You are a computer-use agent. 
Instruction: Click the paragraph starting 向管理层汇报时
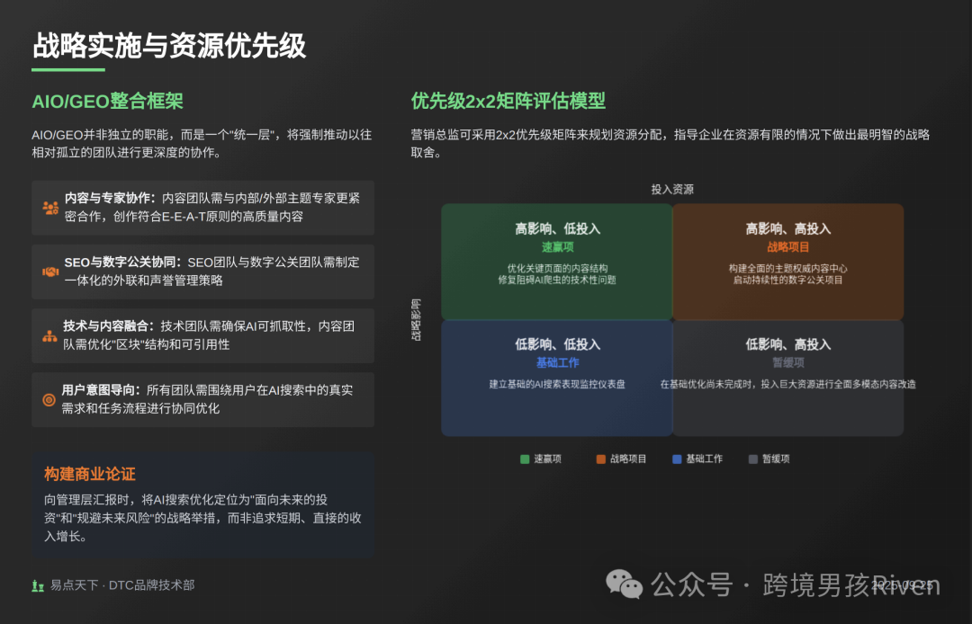(202, 518)
